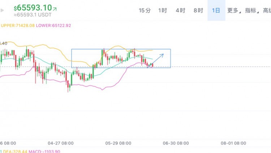Open the partially visible 高级 menu
Screen dimensions: 271x153
pyautogui.click(x=267, y=10)
